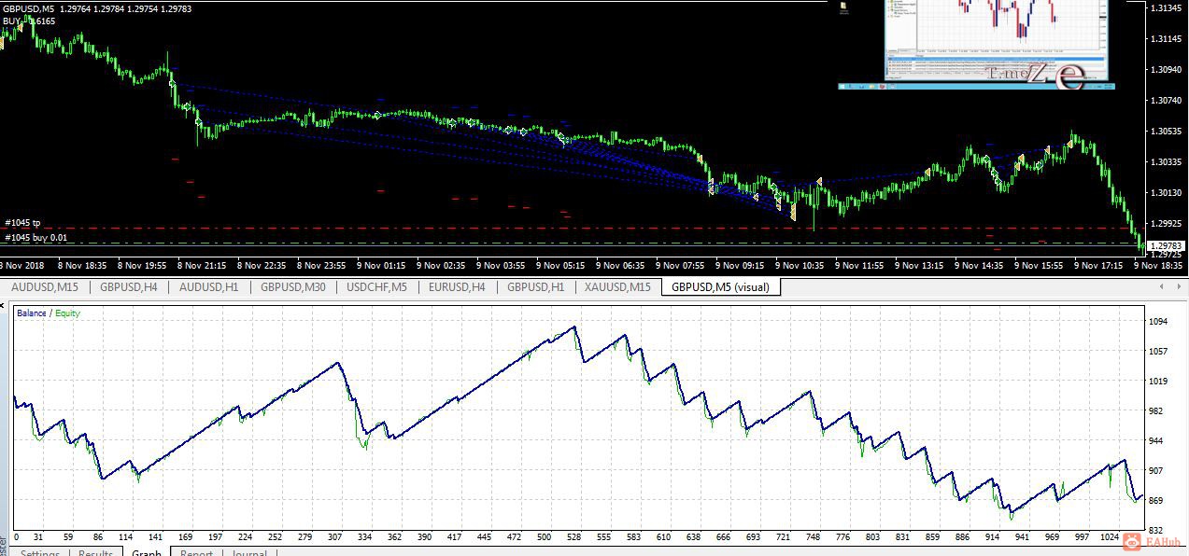Click the 9 Nov 10:35 time label
The width and height of the screenshot is (1189, 556).
coord(799,265)
